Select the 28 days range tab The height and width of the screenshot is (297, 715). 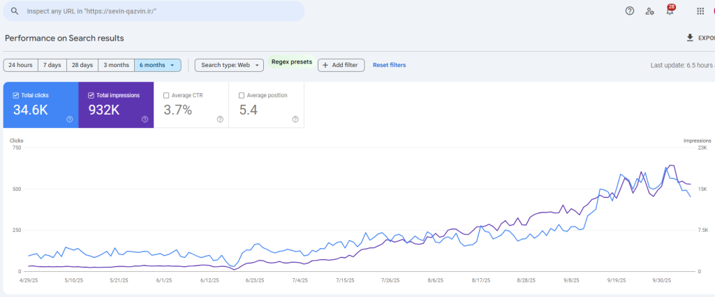[x=82, y=65]
